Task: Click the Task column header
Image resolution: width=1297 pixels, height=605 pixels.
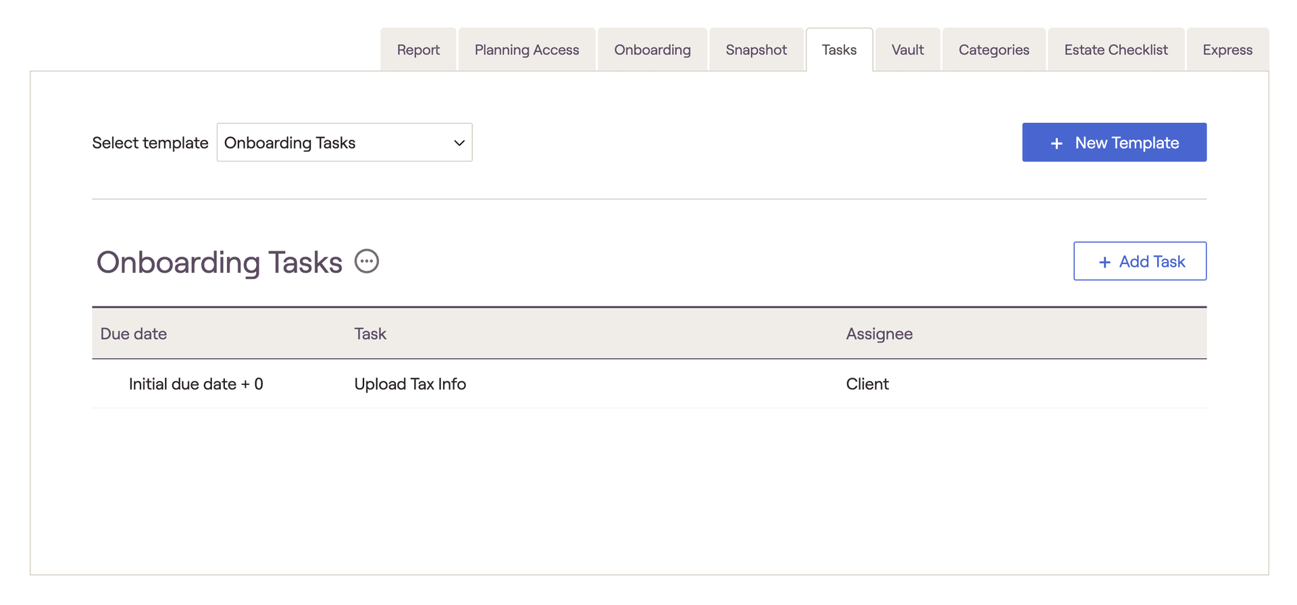Action: [370, 334]
